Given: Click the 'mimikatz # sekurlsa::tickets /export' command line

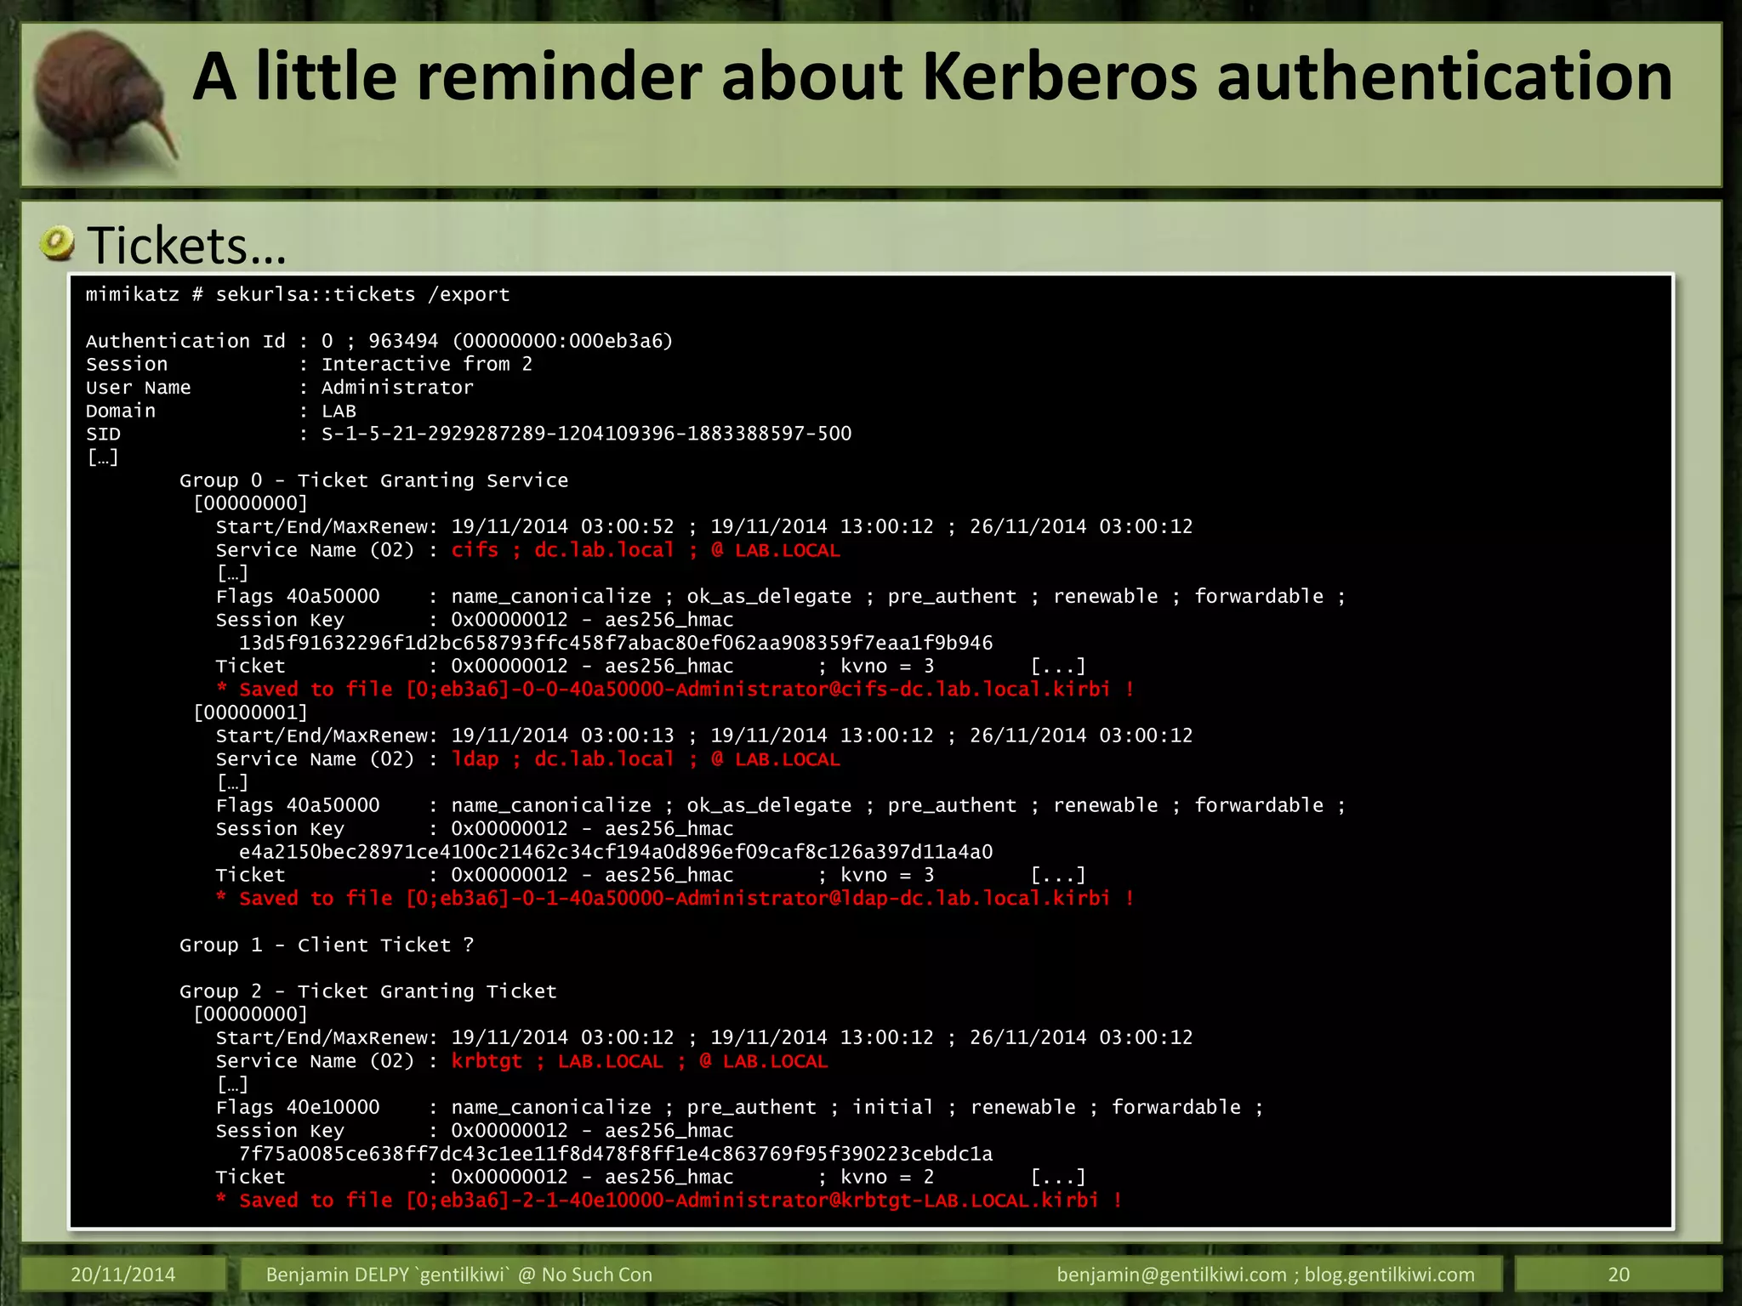Looking at the screenshot, I should coord(298,294).
